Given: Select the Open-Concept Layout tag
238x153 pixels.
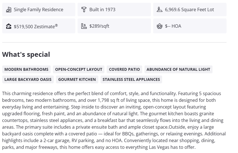Looking at the screenshot, I should pyautogui.click(x=79, y=69).
